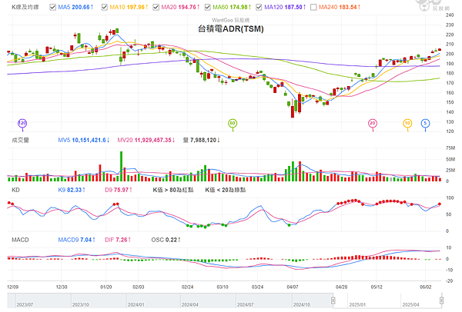Image resolution: width=462 pixels, height=312 pixels.
Task: Click the D9 75.97 indicator value
Action: pos(119,190)
